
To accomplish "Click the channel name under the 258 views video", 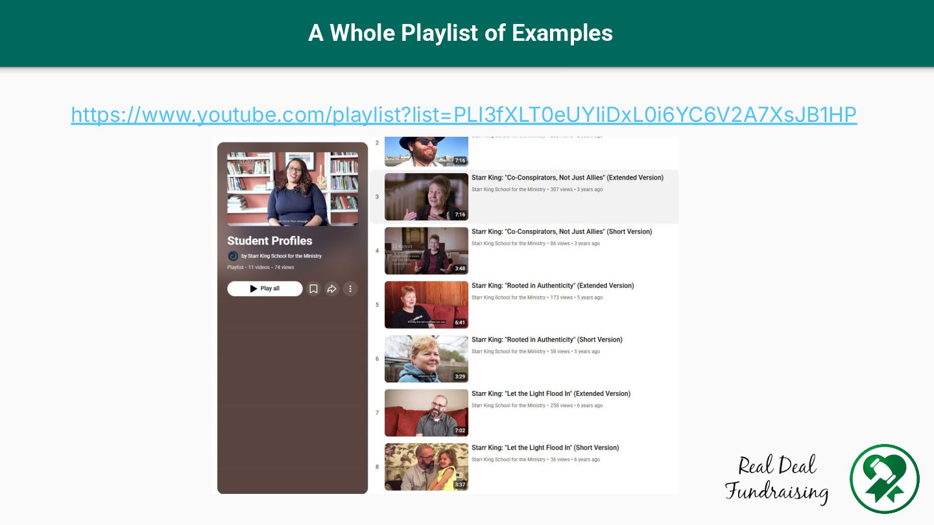I will point(509,406).
